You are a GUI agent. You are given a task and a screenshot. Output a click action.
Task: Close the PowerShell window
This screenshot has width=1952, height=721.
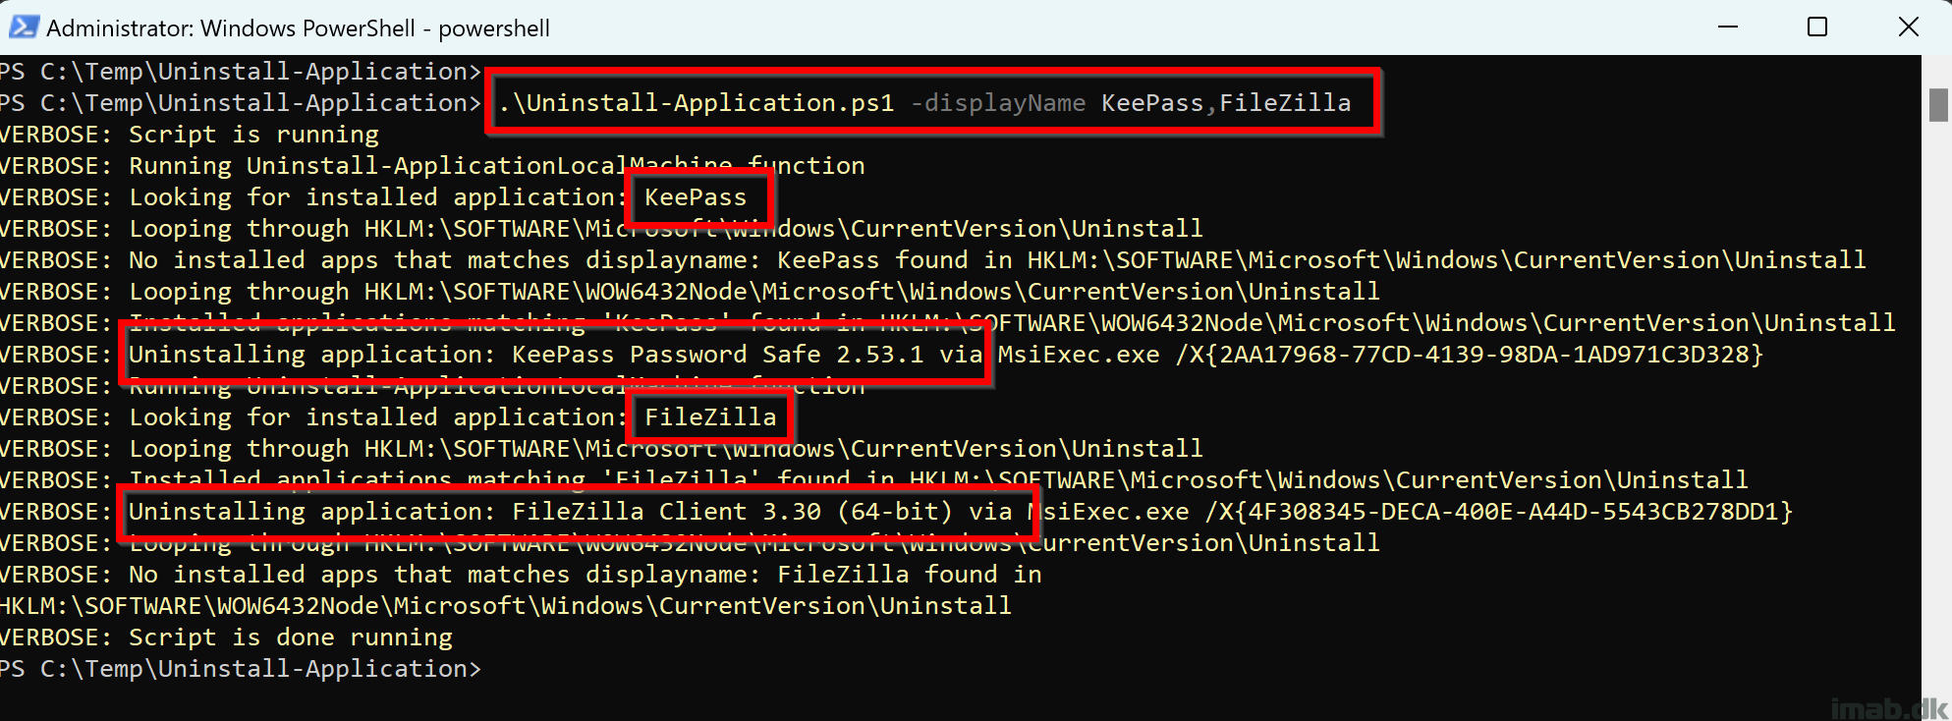tap(1908, 27)
